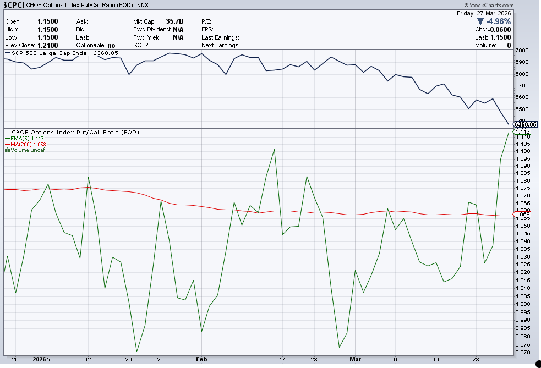Screen dimensions: 541x368
Task: Click the 0.970 ratio axis label
Action: click(523, 353)
